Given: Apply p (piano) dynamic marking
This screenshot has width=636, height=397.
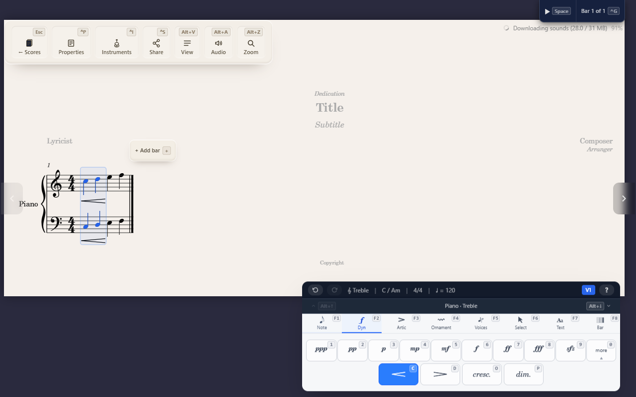Looking at the screenshot, I should click(384, 350).
